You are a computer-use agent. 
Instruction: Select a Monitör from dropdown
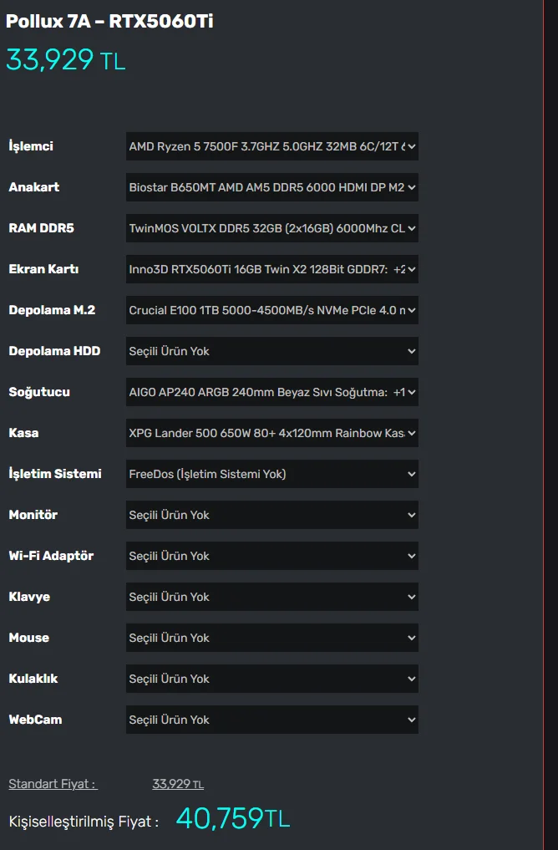[x=271, y=515]
